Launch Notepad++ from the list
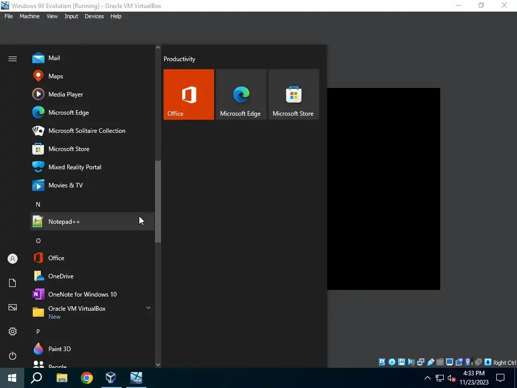Screen dimensions: 517x388 92,221
